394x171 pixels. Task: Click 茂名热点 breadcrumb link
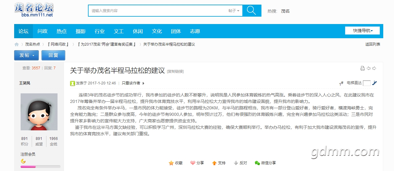[x=33, y=44]
